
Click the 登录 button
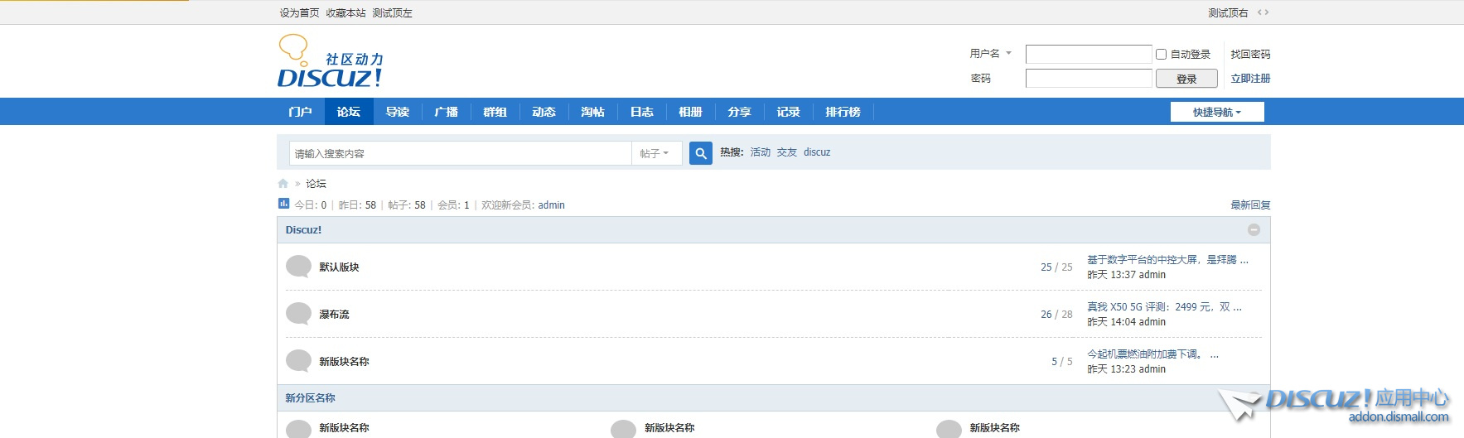point(1186,79)
